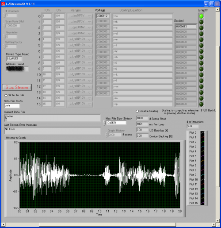The height and width of the screenshot is (228, 221).
Task: Enable the Graph LED for channel 1
Action: click(x=201, y=22)
